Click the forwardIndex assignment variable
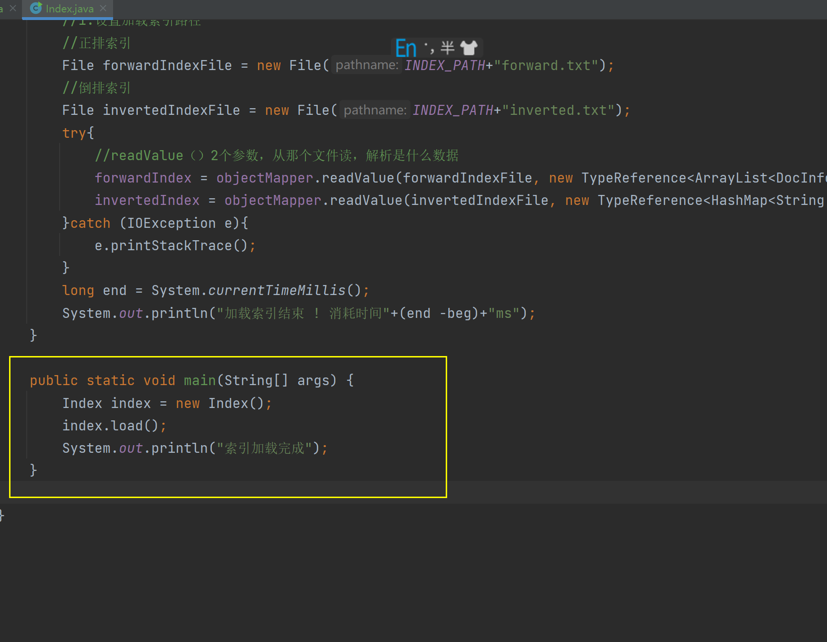This screenshot has width=827, height=642. (x=143, y=178)
